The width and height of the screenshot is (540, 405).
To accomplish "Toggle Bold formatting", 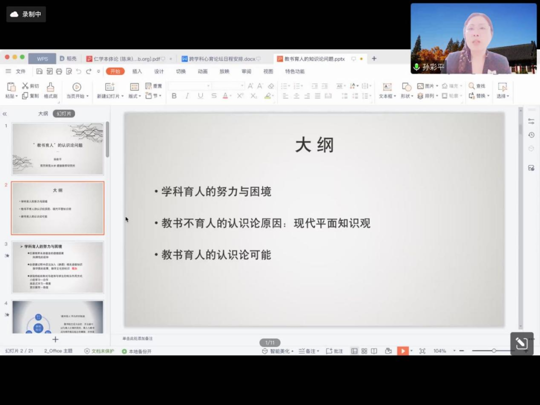I will (x=174, y=96).
